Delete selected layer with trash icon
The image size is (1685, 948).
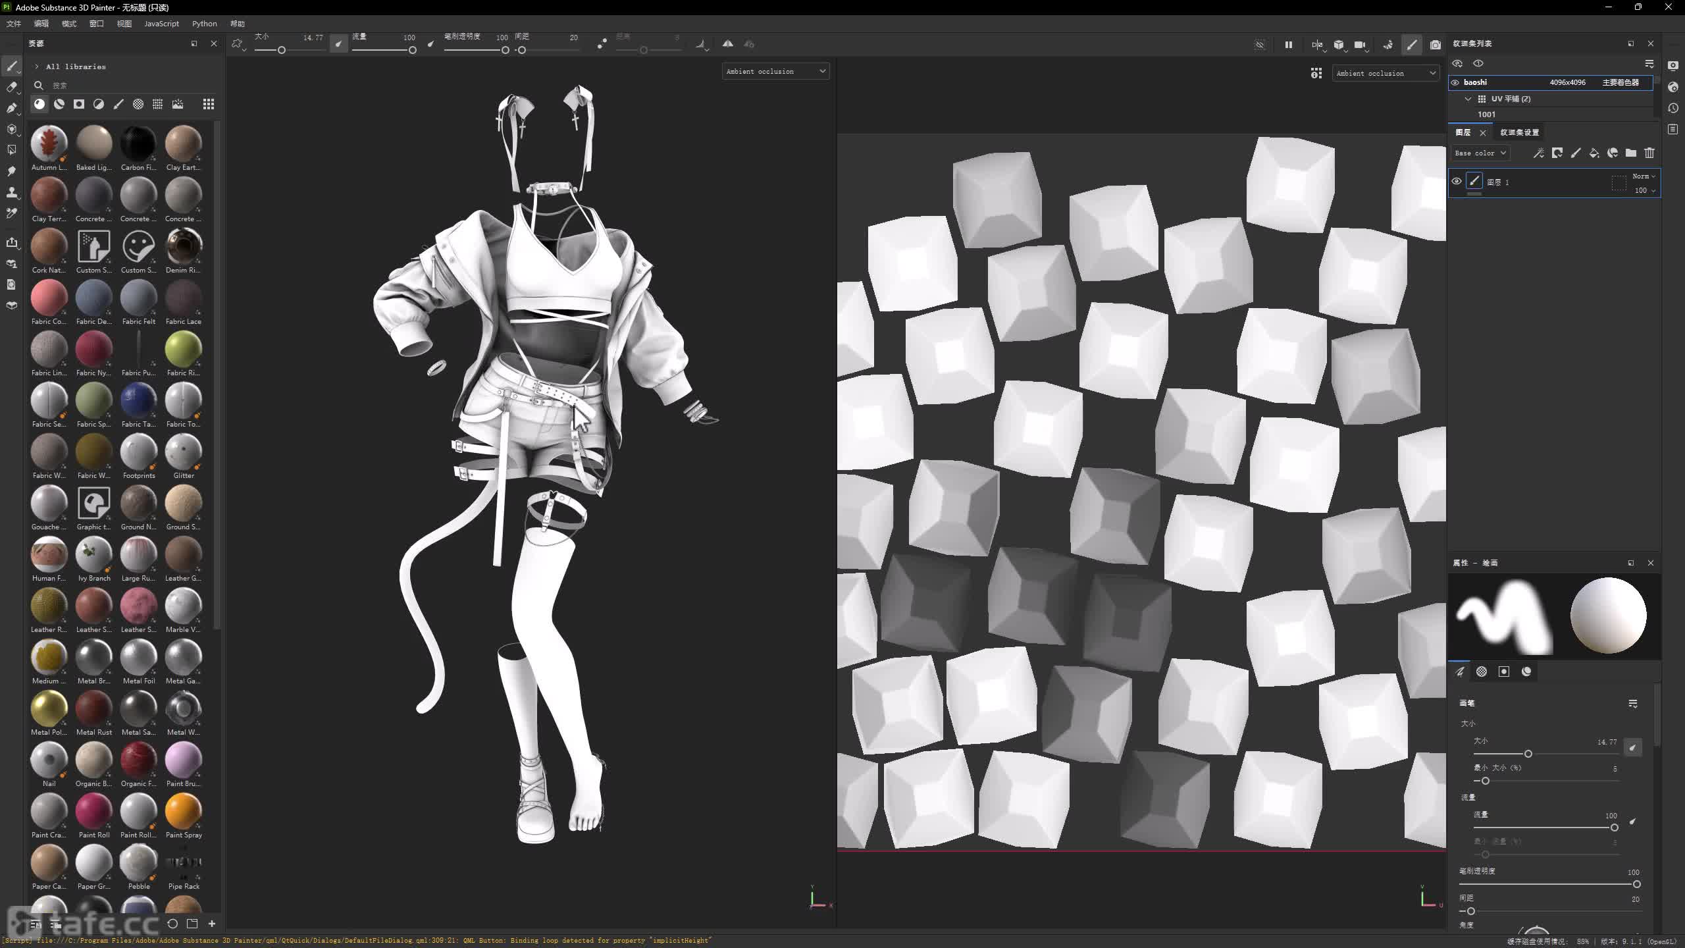[1649, 153]
